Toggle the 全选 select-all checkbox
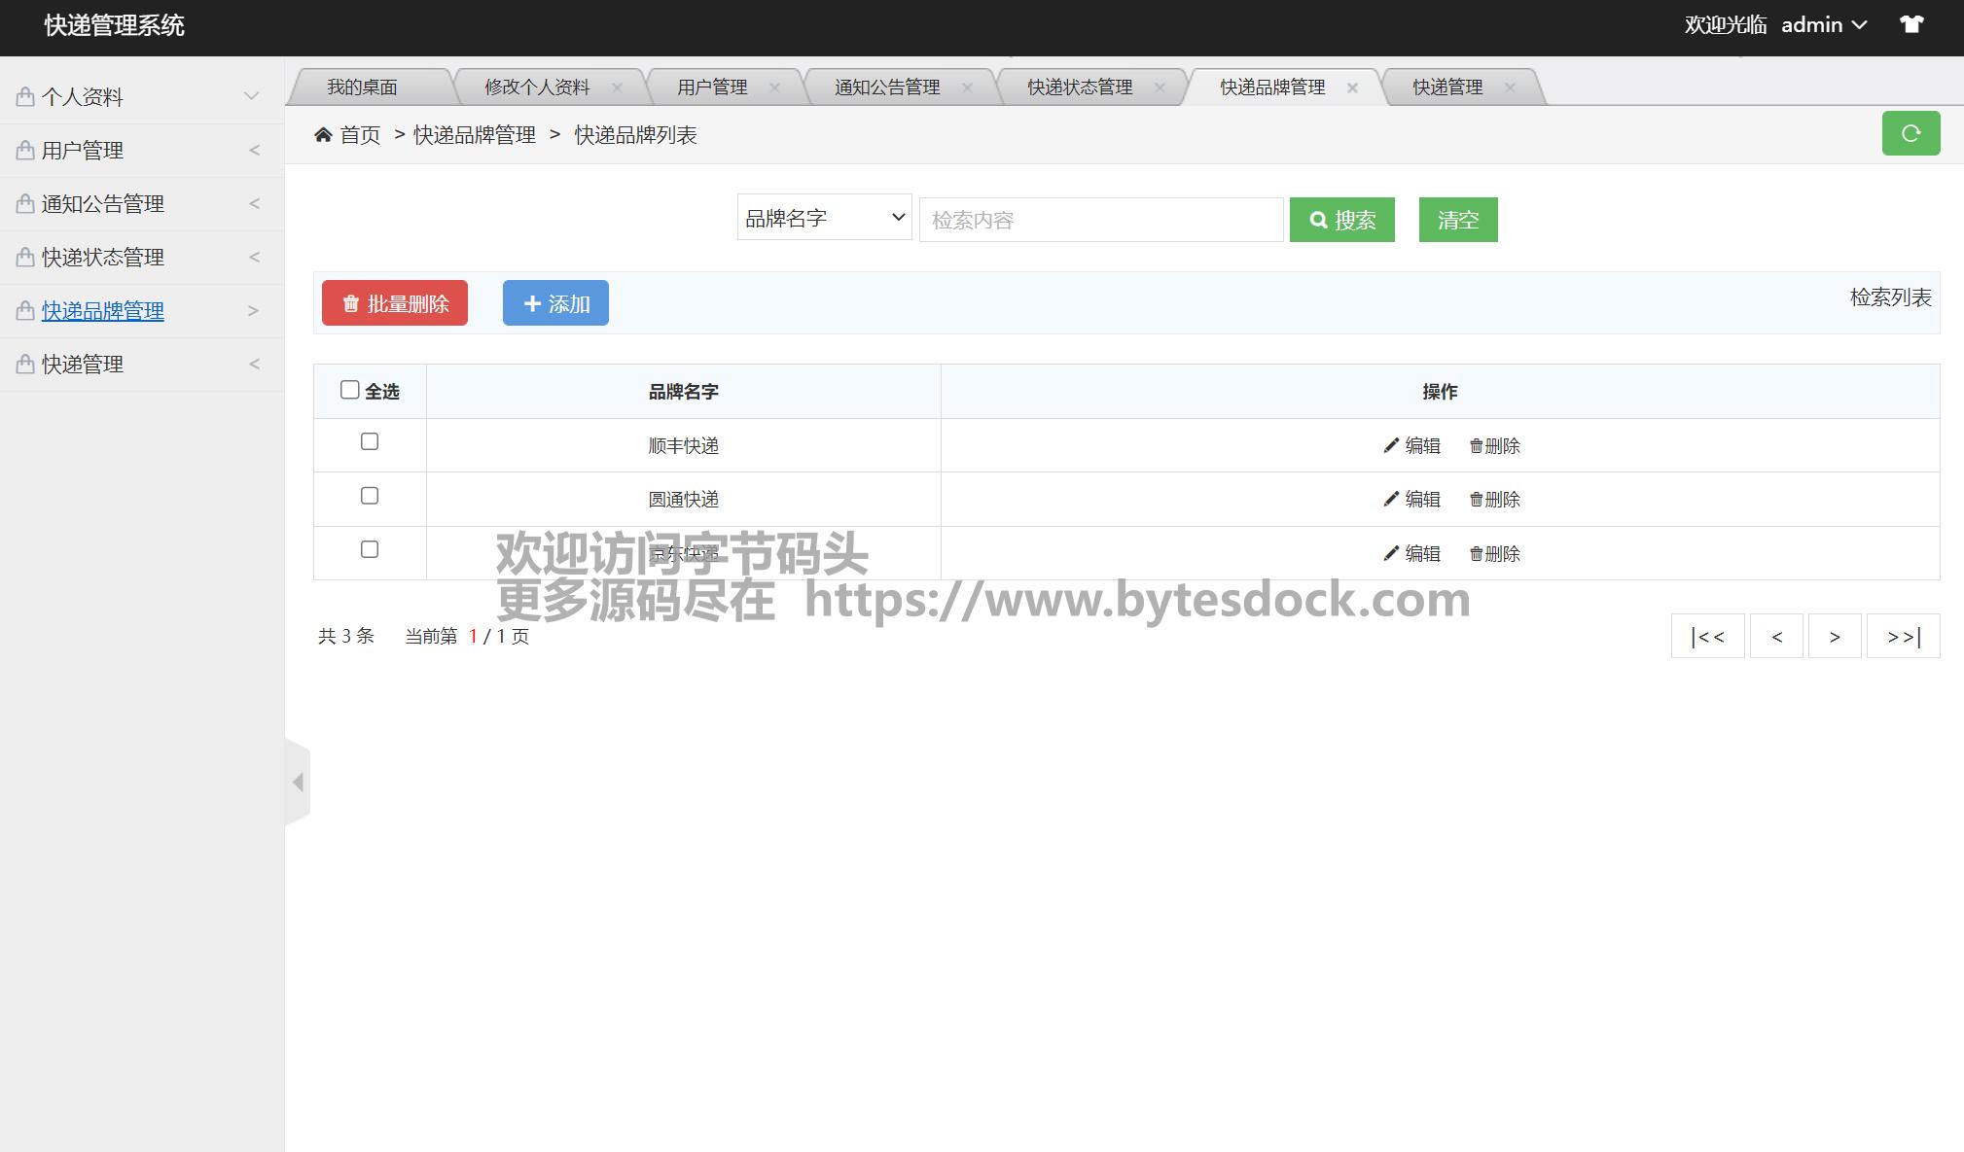The image size is (1964, 1152). point(350,390)
